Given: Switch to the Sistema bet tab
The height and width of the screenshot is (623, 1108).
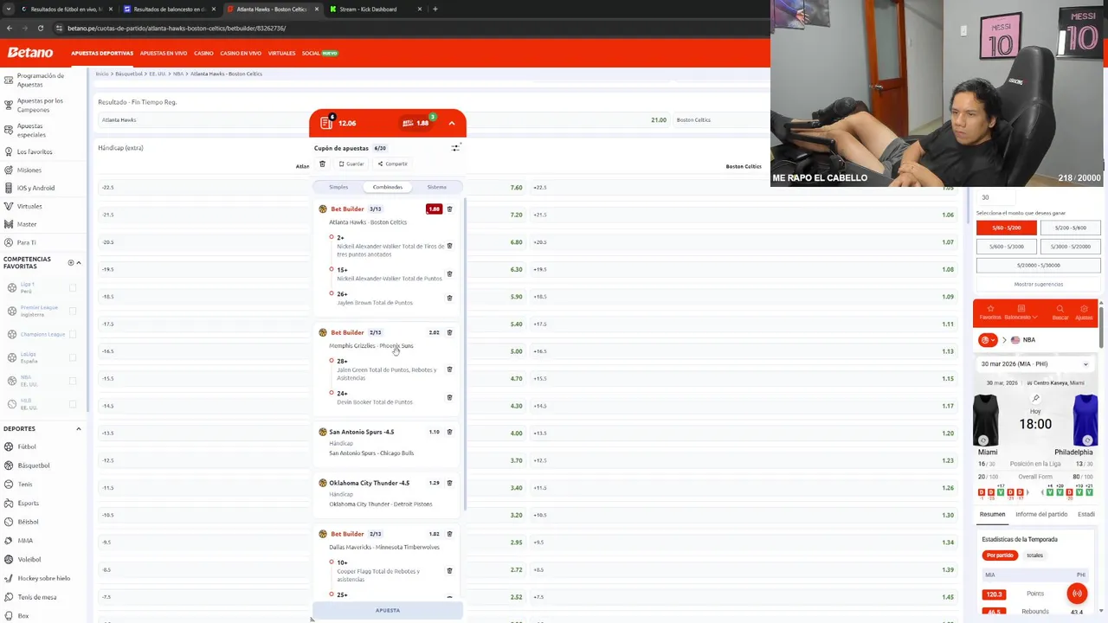Looking at the screenshot, I should click(436, 187).
